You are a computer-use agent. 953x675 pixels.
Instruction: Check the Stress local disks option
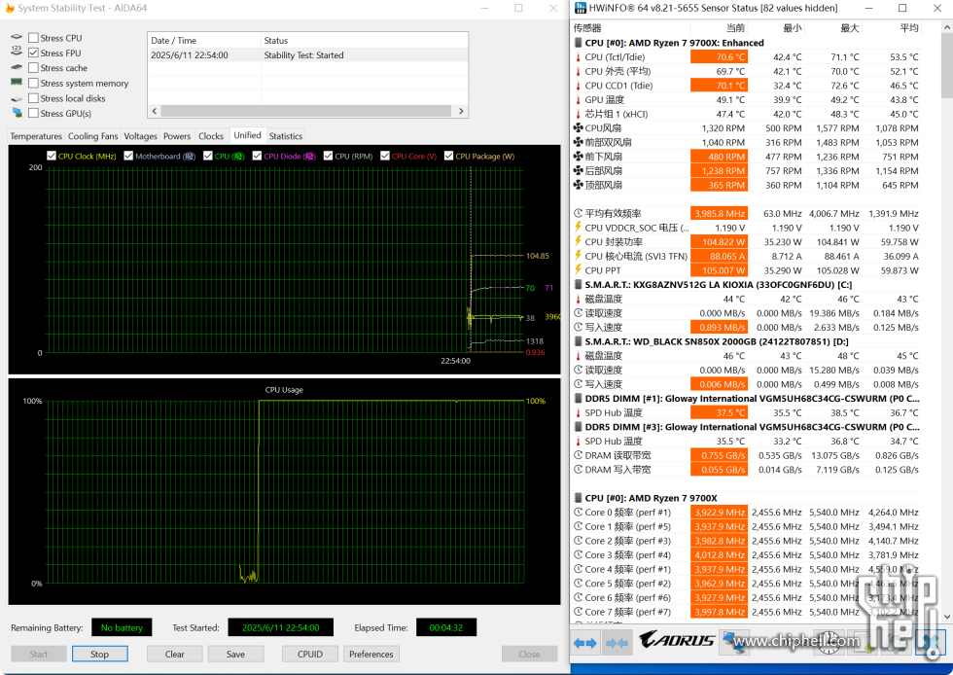tap(33, 98)
